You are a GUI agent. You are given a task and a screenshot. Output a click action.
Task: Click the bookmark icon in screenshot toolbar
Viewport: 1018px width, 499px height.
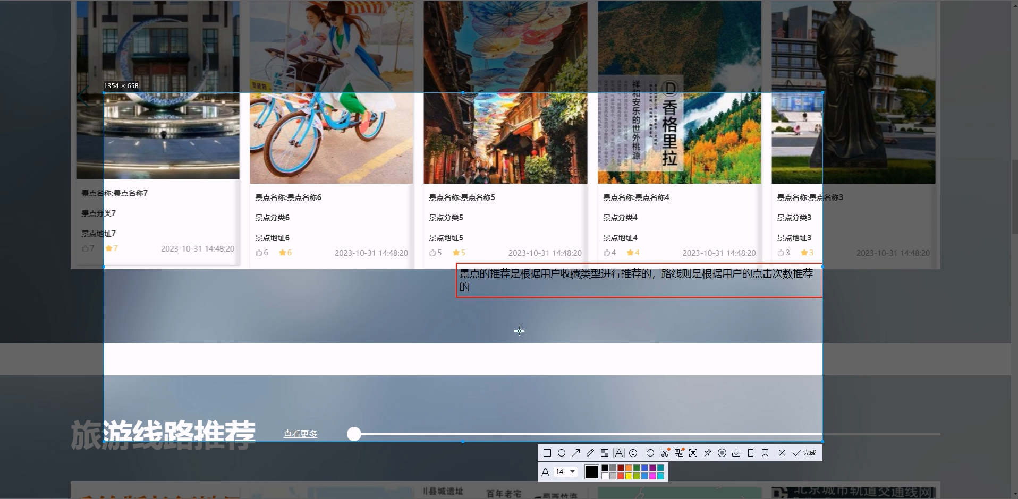click(x=765, y=453)
